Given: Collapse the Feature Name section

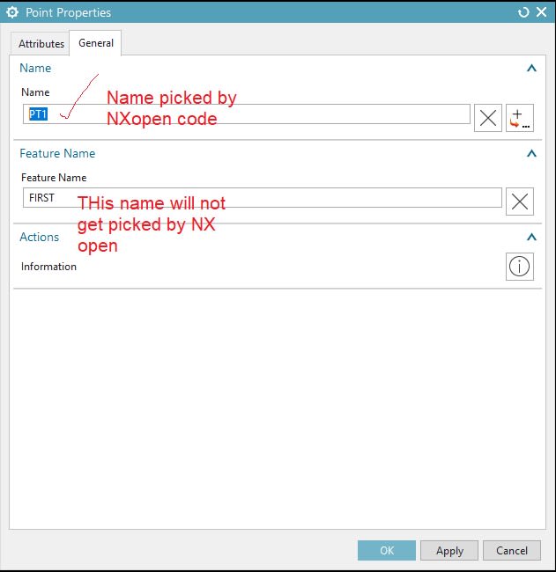Looking at the screenshot, I should point(531,153).
